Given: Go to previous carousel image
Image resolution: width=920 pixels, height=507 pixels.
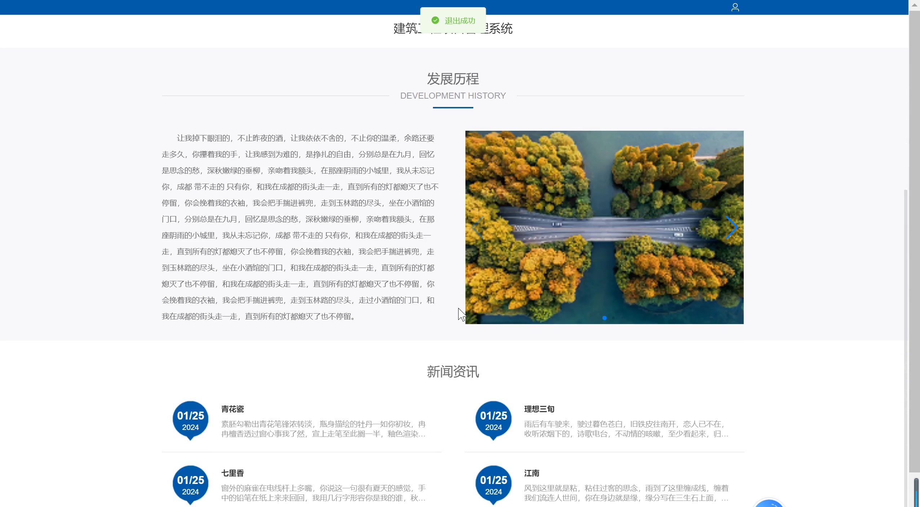Looking at the screenshot, I should coord(478,228).
